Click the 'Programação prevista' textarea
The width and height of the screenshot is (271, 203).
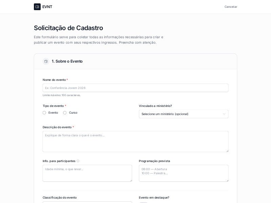(x=184, y=173)
